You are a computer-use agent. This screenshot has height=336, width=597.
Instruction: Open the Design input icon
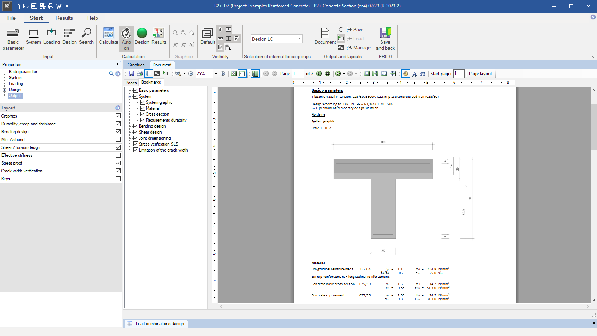[x=69, y=37]
